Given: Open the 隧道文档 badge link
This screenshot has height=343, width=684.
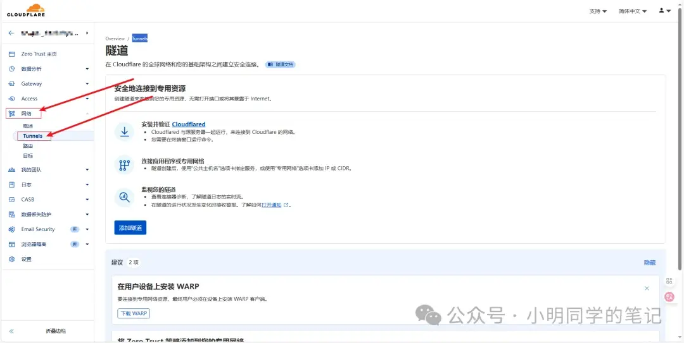Looking at the screenshot, I should click(x=281, y=64).
